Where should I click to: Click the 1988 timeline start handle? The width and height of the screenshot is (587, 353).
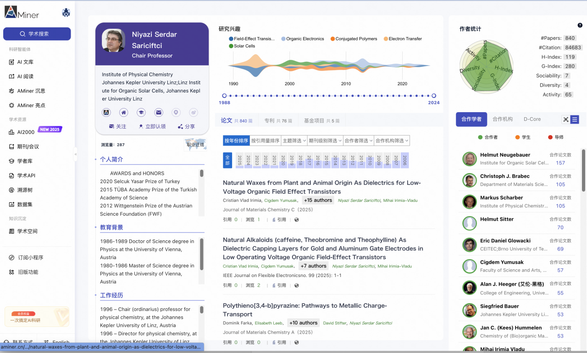click(x=224, y=96)
